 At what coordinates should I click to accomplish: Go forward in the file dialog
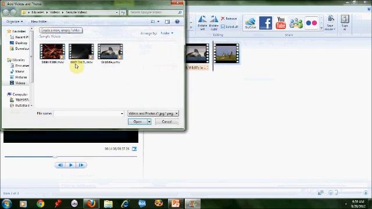pos(13,12)
